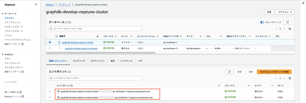This screenshot has height=103, width=306.
Task: Click the 8.69% CPU usage bar
Action: coord(210,48)
